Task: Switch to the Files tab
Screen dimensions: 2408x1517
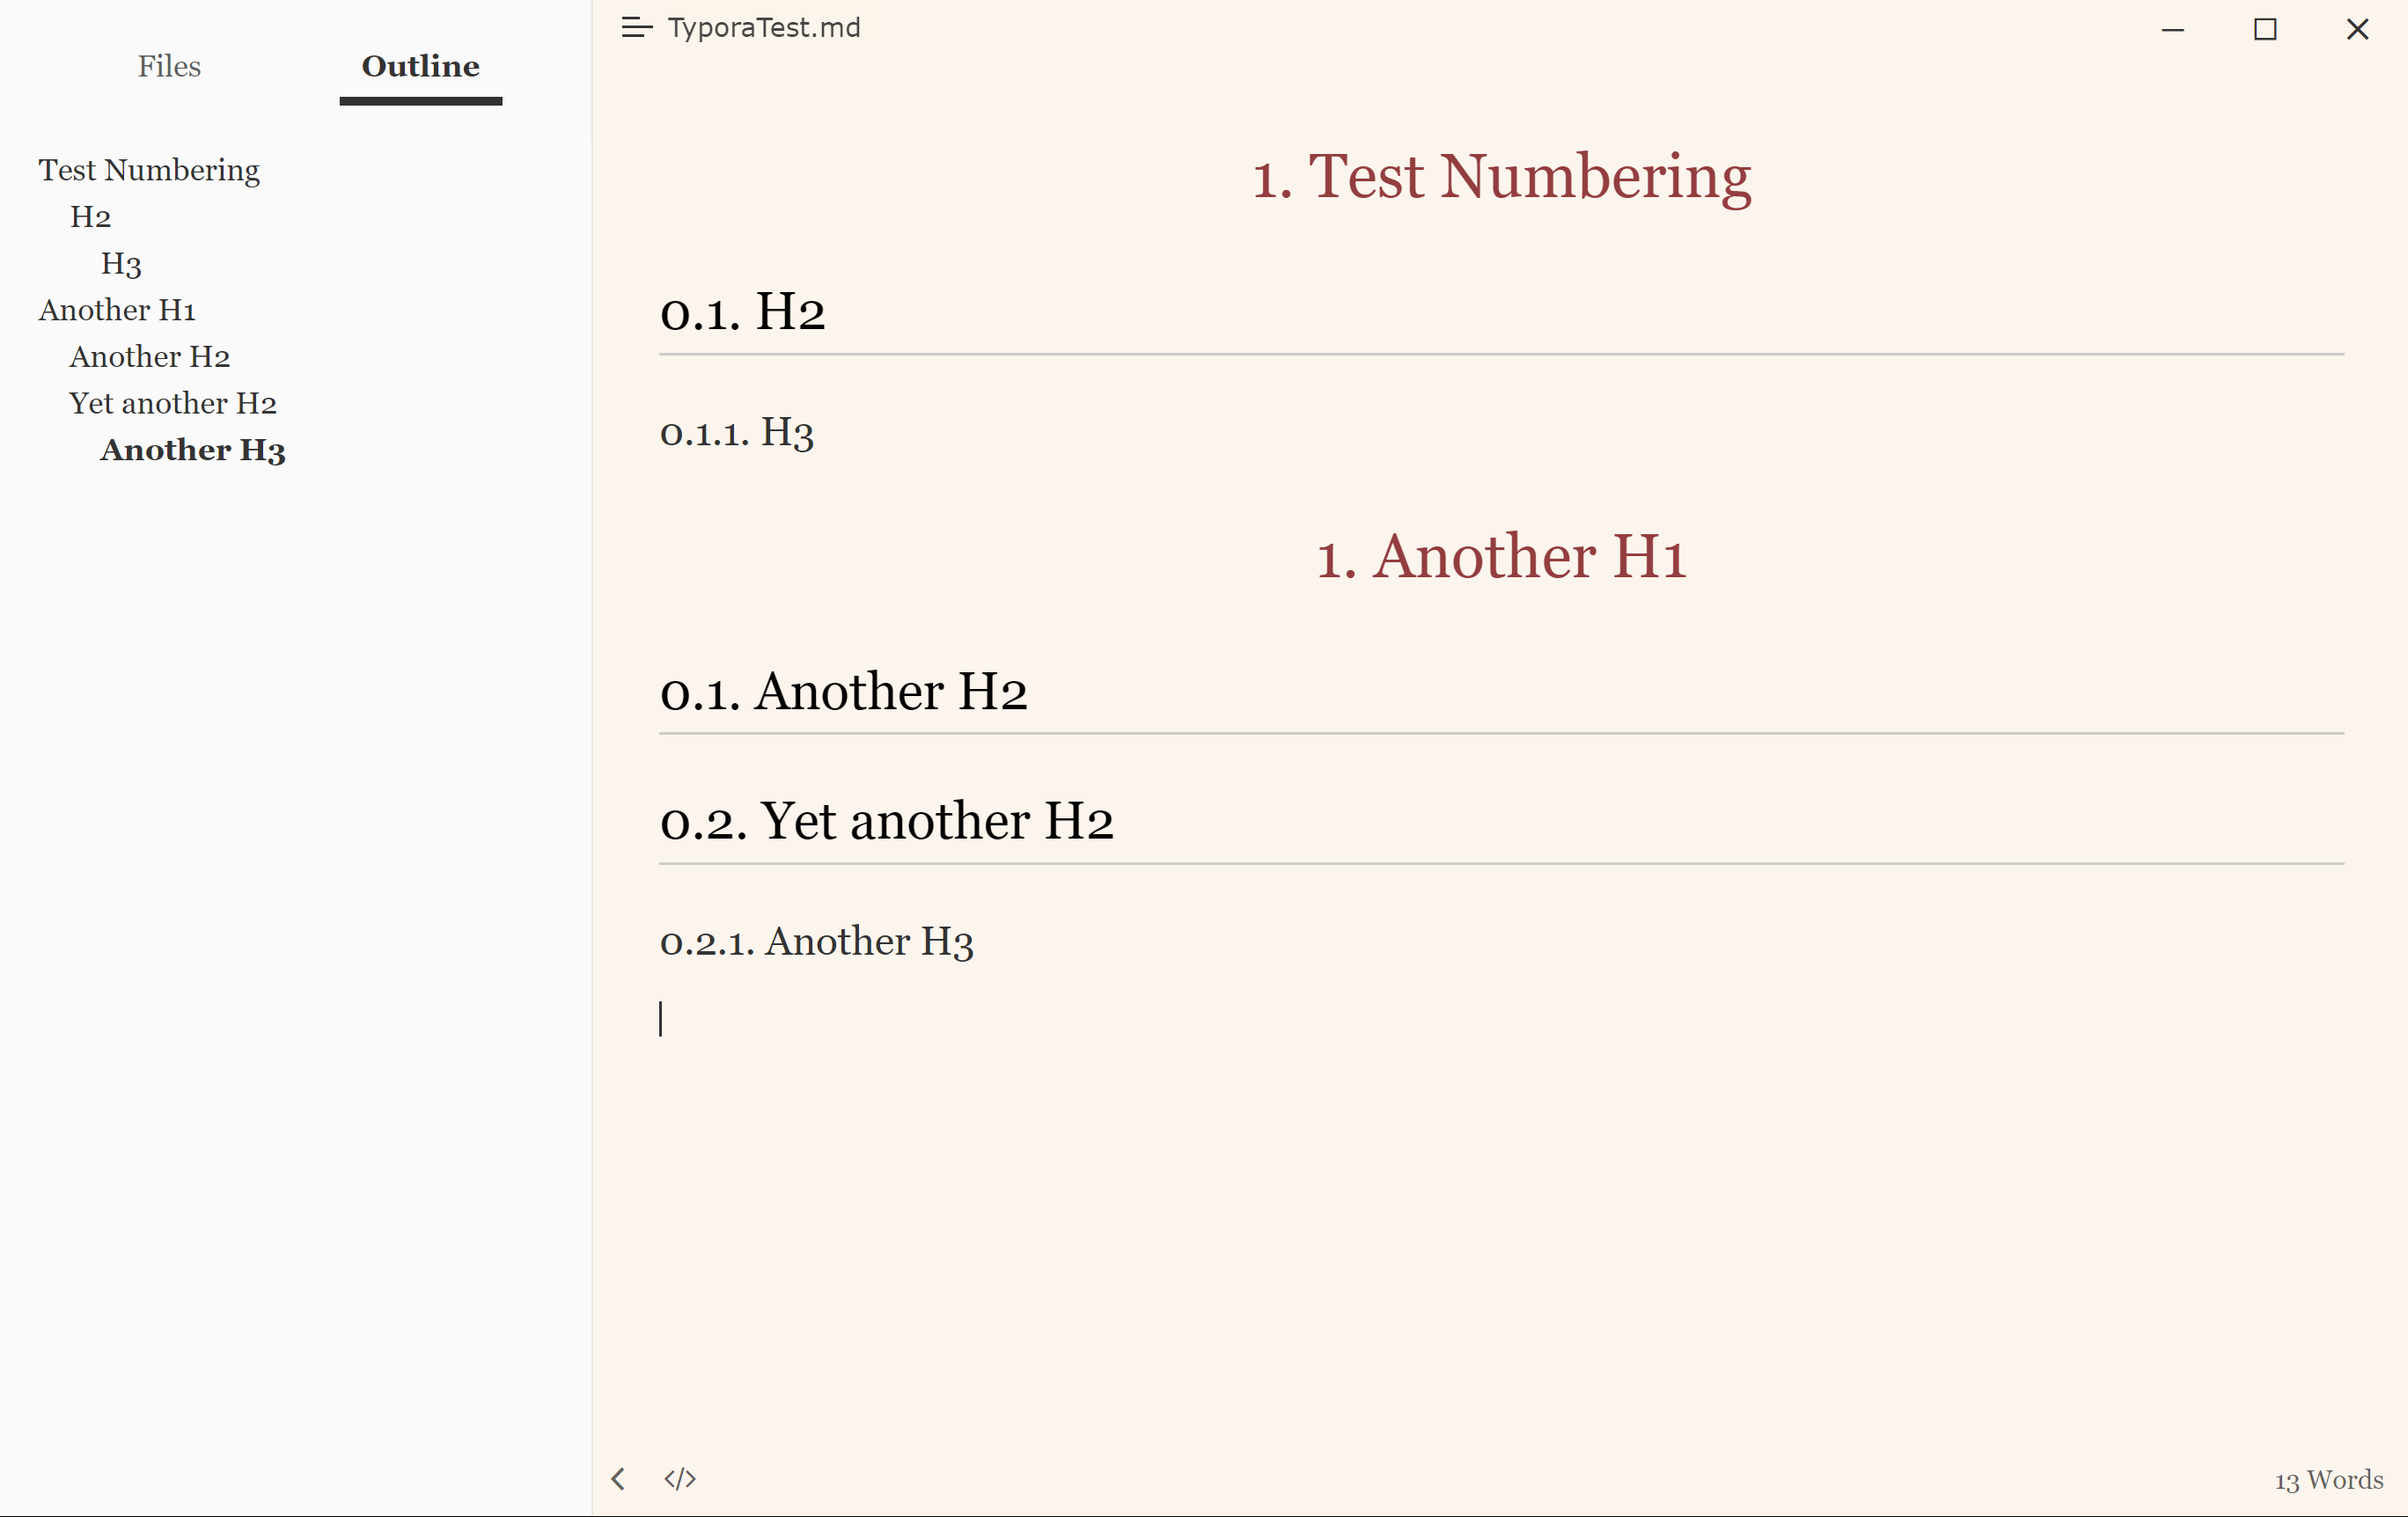Action: [169, 66]
